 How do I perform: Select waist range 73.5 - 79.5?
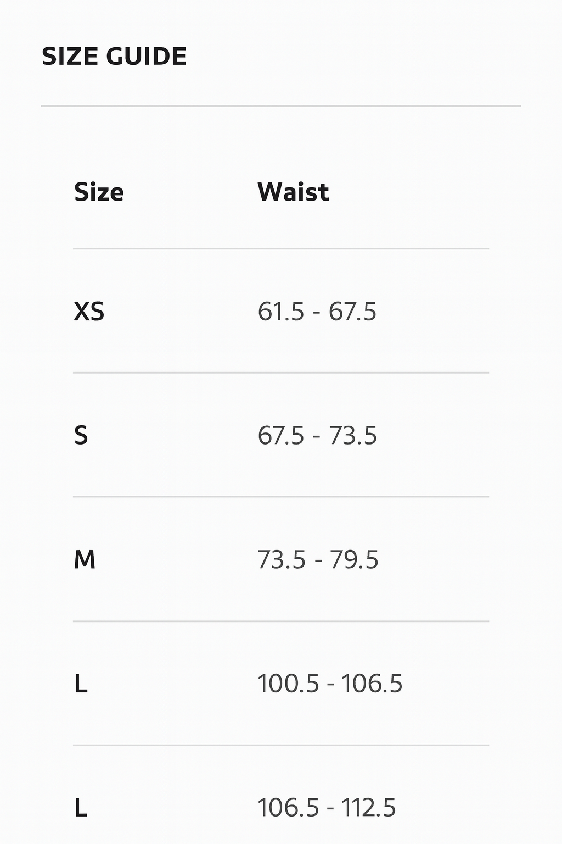[x=318, y=560]
